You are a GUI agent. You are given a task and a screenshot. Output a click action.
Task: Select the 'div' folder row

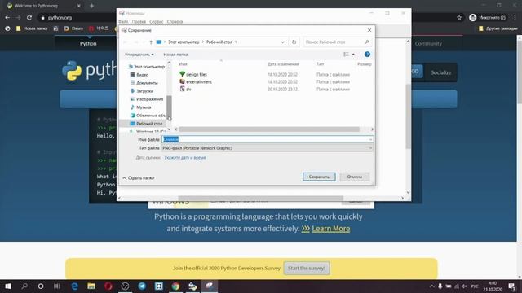[x=188, y=89]
